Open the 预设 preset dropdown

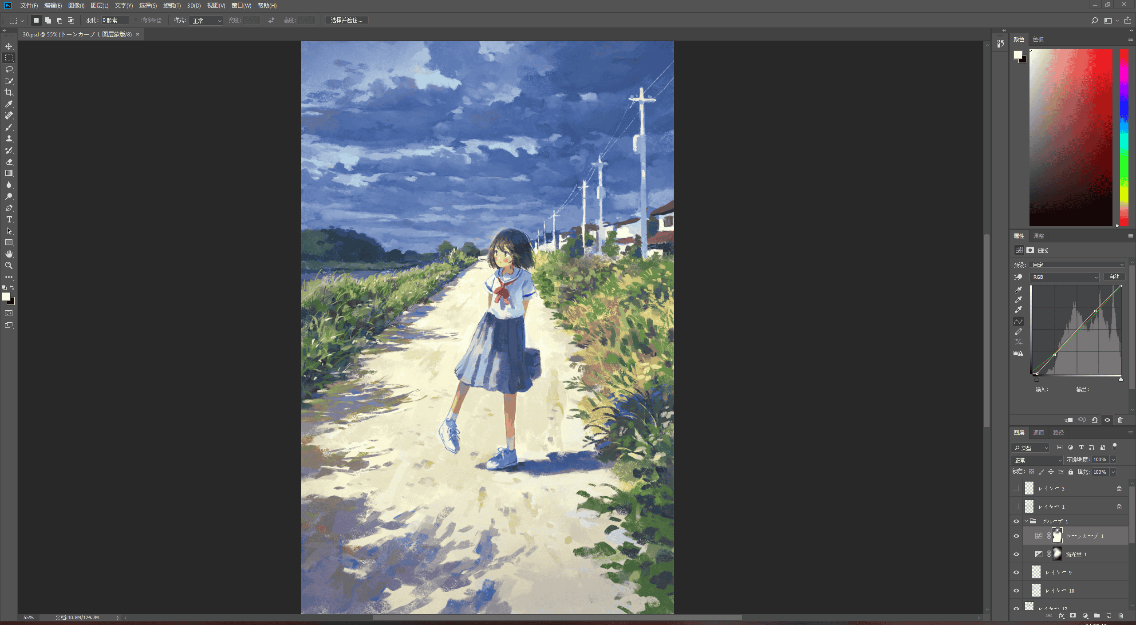click(1077, 265)
